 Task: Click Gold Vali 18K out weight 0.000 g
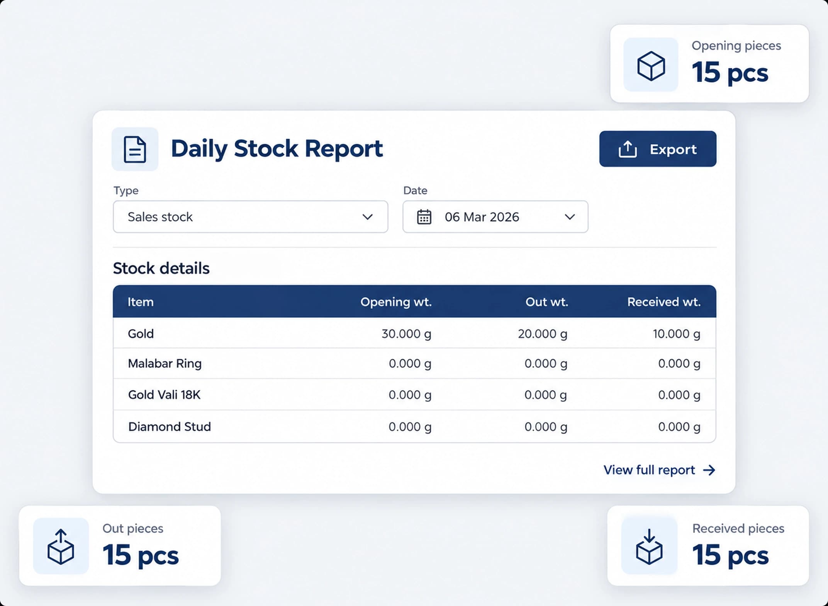click(x=546, y=395)
